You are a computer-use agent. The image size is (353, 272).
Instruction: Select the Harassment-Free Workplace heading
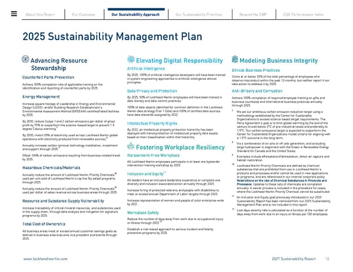coord(153,156)
